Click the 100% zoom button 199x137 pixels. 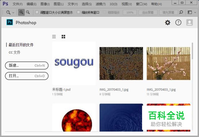click(x=130, y=12)
